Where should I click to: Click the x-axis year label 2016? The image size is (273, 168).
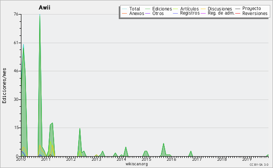(172, 159)
